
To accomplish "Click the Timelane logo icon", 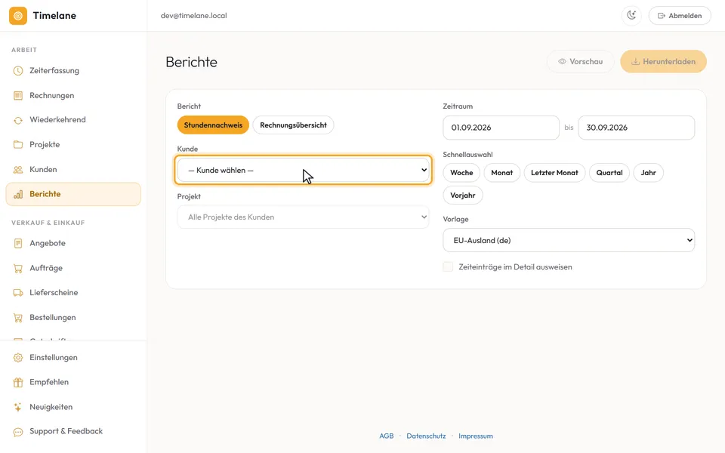I will pyautogui.click(x=18, y=16).
